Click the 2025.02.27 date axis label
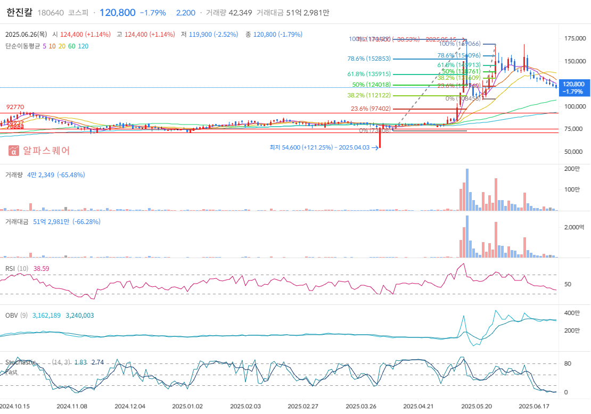Image resolution: width=591 pixels, height=414 pixels. [x=303, y=407]
